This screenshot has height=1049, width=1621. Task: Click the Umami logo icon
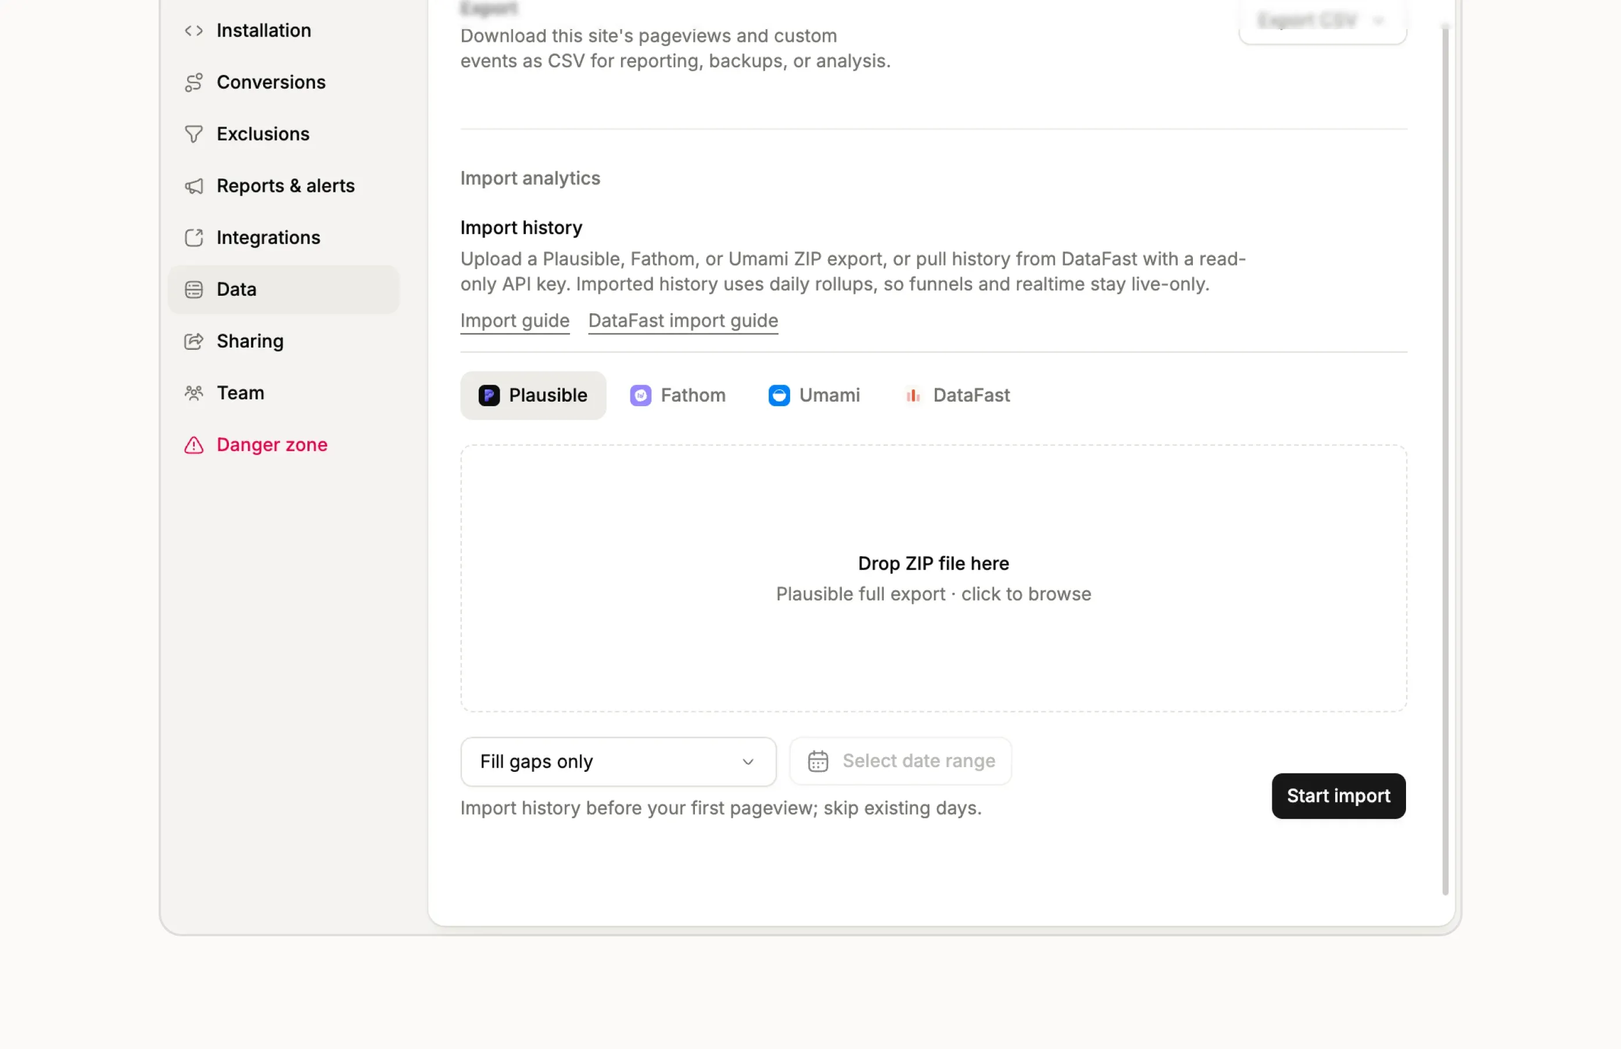click(x=779, y=396)
